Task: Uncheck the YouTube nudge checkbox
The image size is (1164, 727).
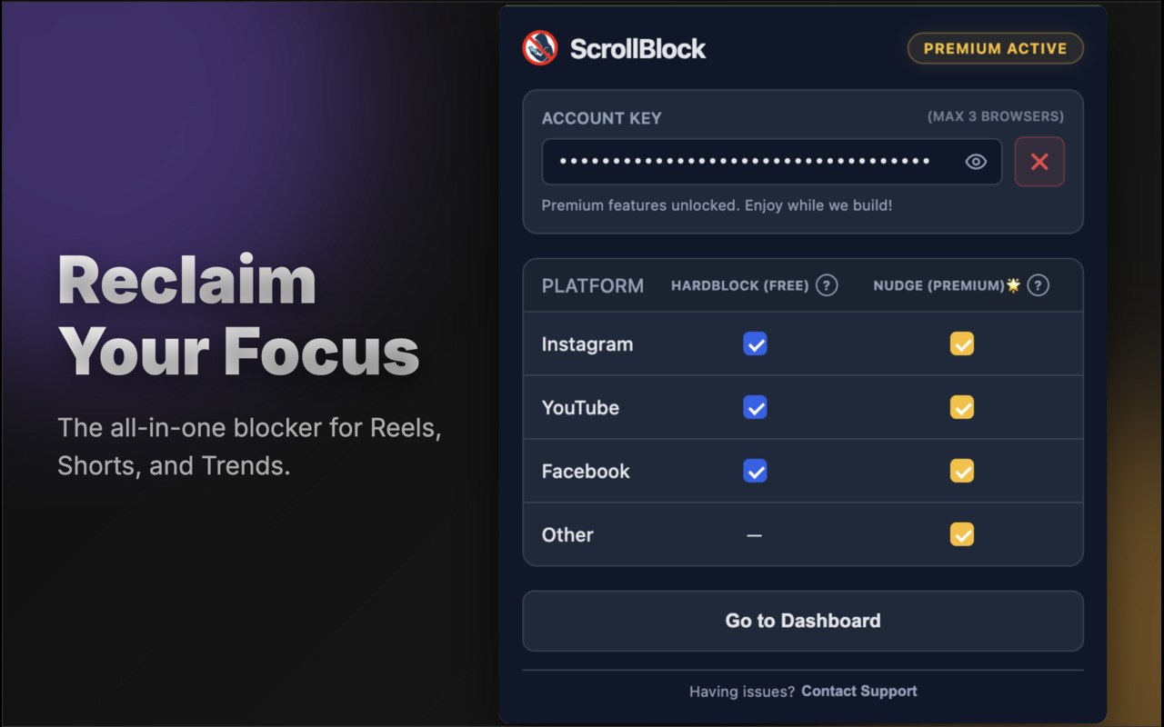Action: [x=961, y=407]
